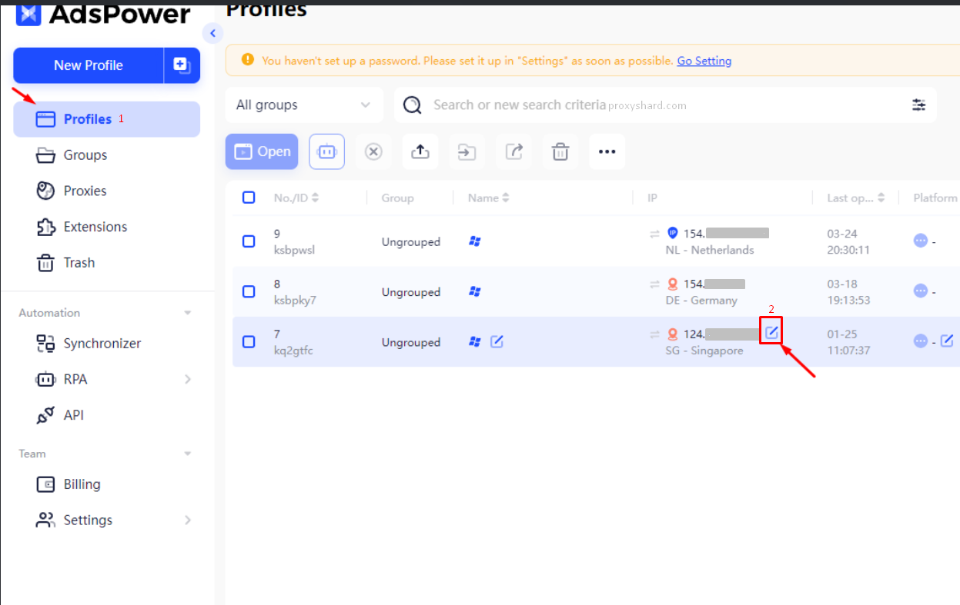
Task: Expand the Settings submenu arrow
Action: pos(188,520)
